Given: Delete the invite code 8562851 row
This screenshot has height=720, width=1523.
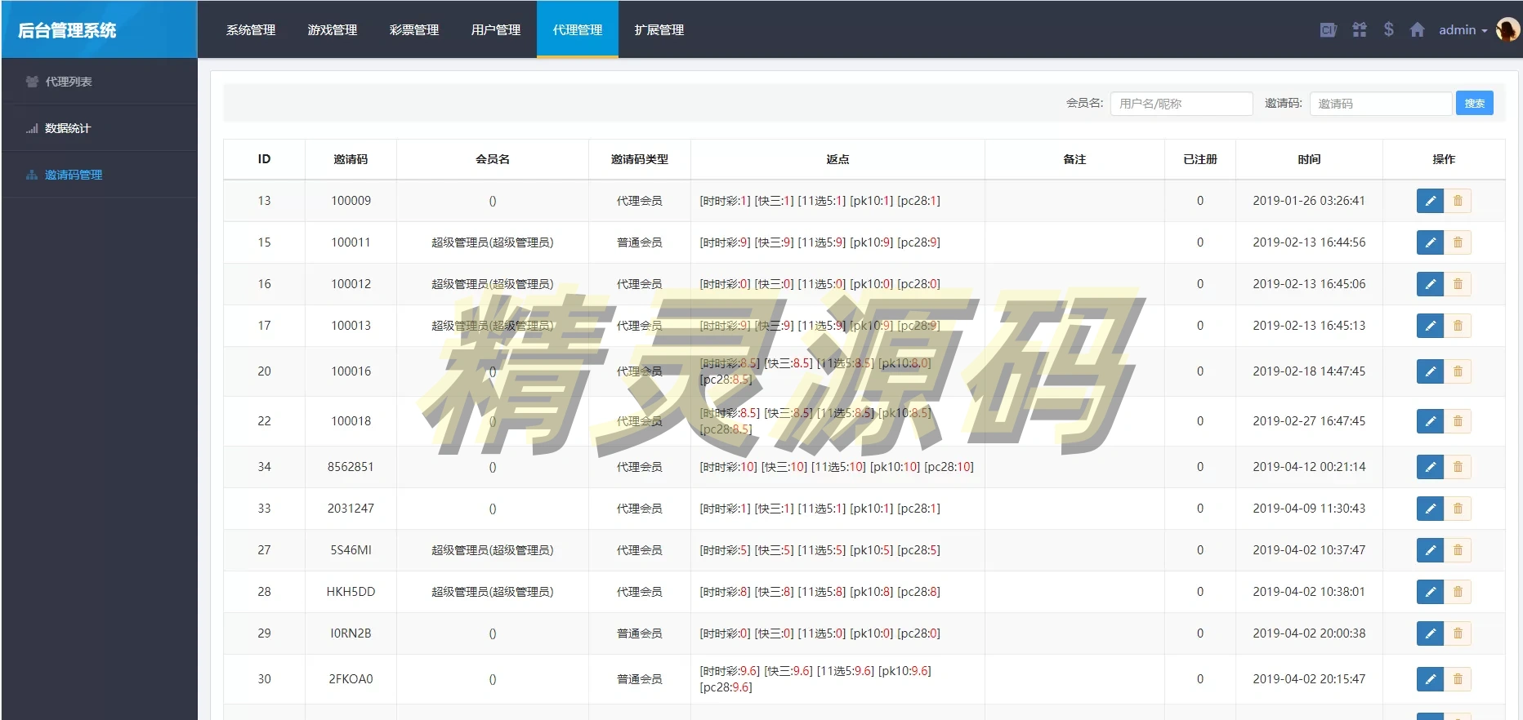Looking at the screenshot, I should (1458, 467).
